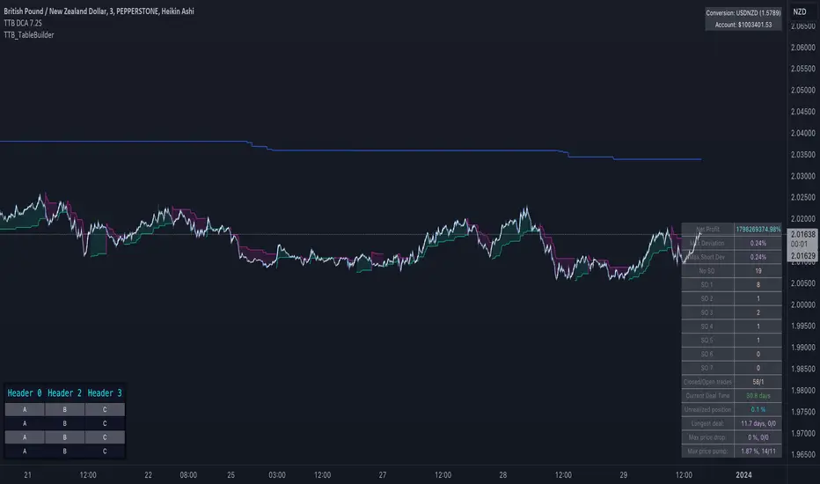Click the Max Short Dev row label

[707, 257]
